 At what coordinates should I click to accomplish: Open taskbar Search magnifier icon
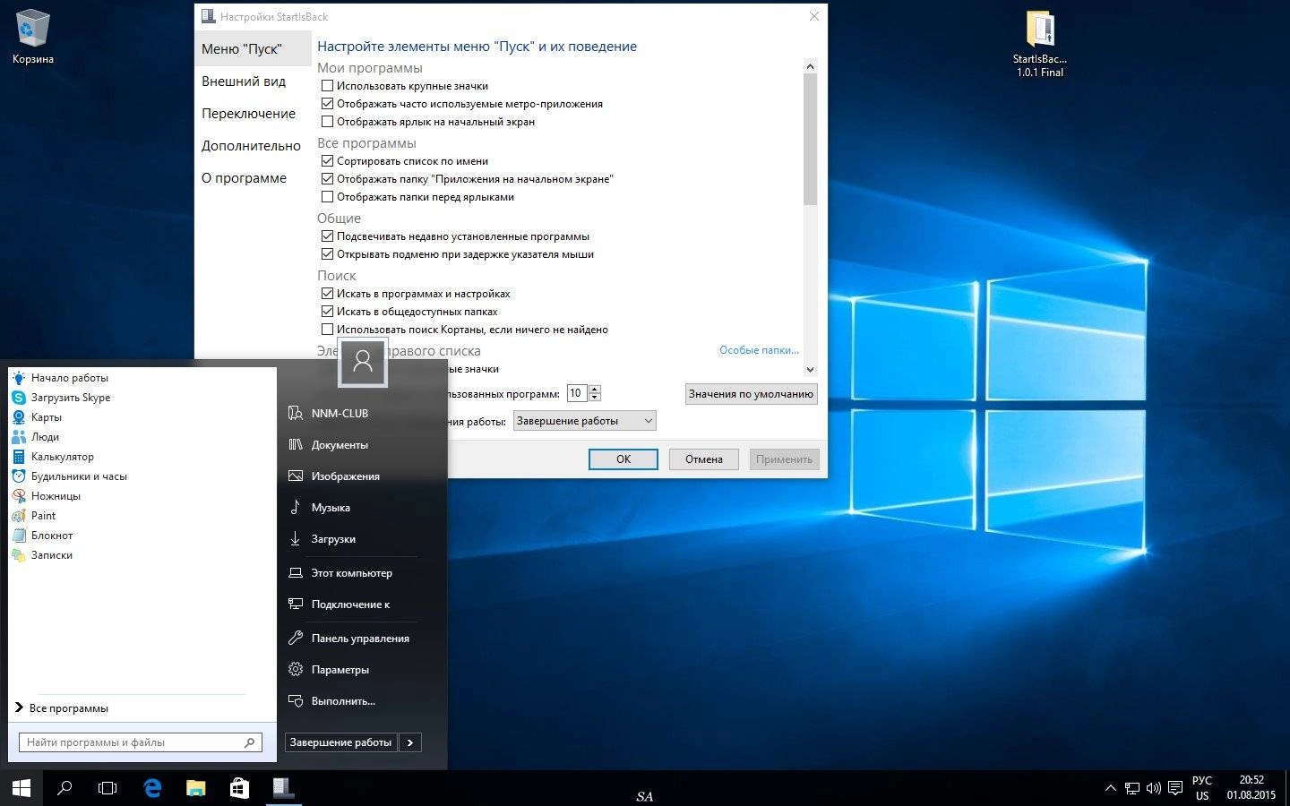[x=64, y=788]
